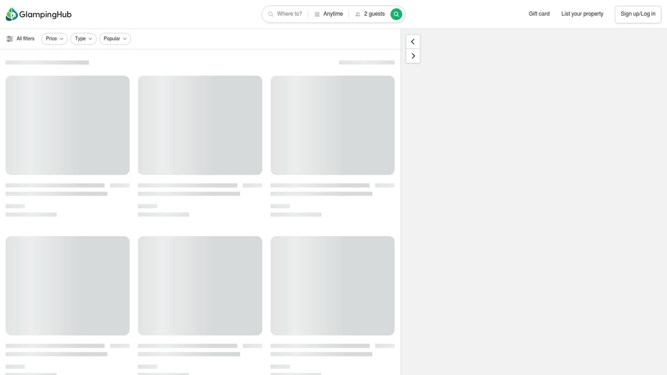Screen dimensions: 667x375
Task: Click the Sign up/Log in button
Action: click(x=638, y=14)
